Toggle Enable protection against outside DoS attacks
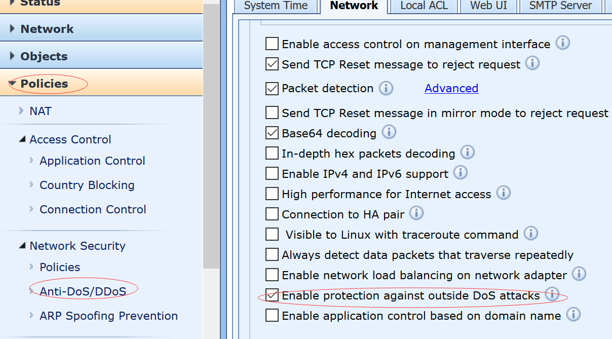The width and height of the screenshot is (612, 339). pos(272,295)
